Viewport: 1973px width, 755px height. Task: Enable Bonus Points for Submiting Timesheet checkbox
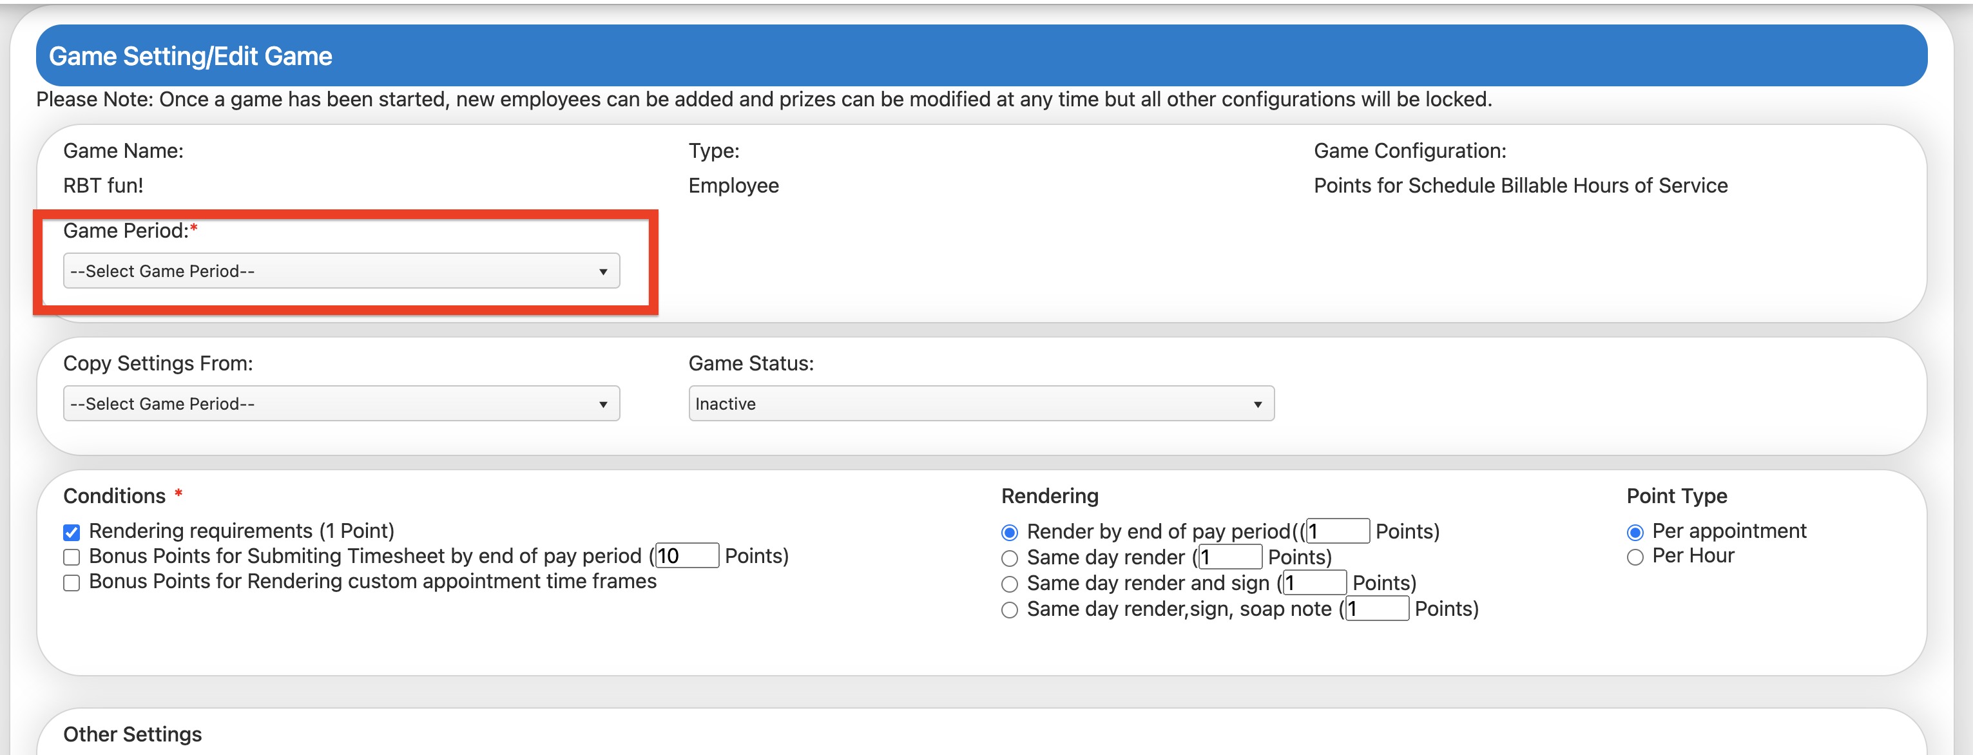pos(72,557)
